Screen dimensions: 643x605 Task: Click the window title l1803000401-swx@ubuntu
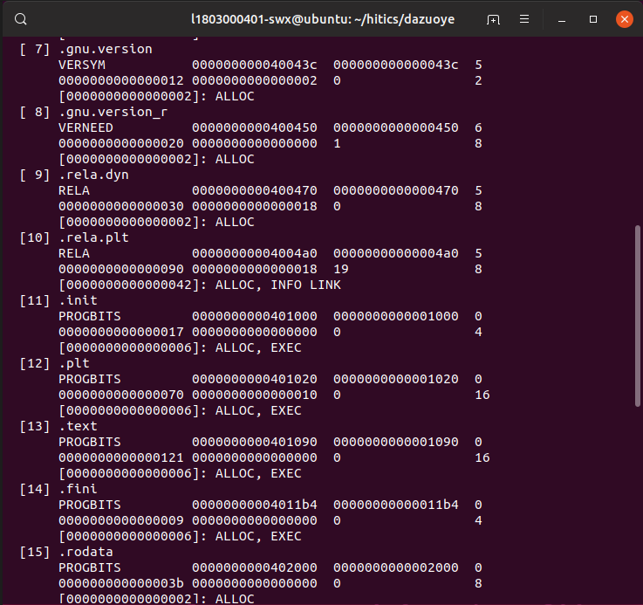(x=323, y=19)
